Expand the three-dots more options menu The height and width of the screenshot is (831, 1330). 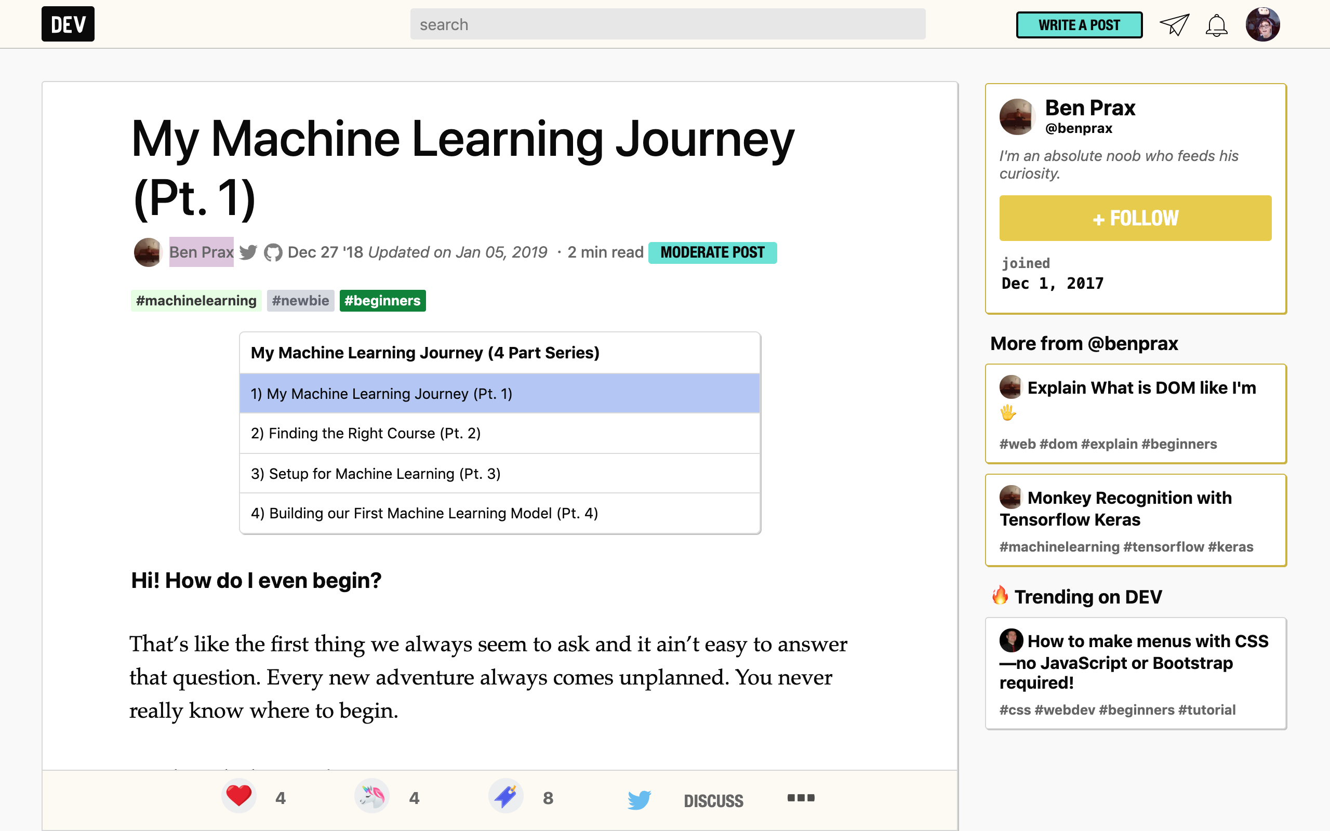(801, 797)
